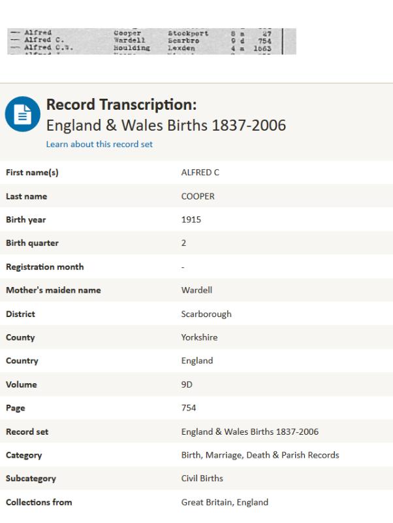
Task: Open the 'Learn about this record set' link
Action: [99, 144]
